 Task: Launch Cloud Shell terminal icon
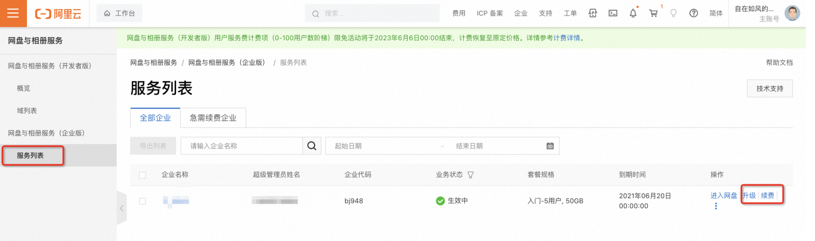tap(612, 13)
